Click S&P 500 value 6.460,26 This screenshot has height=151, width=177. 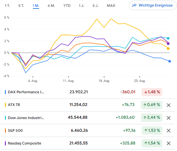79,130
